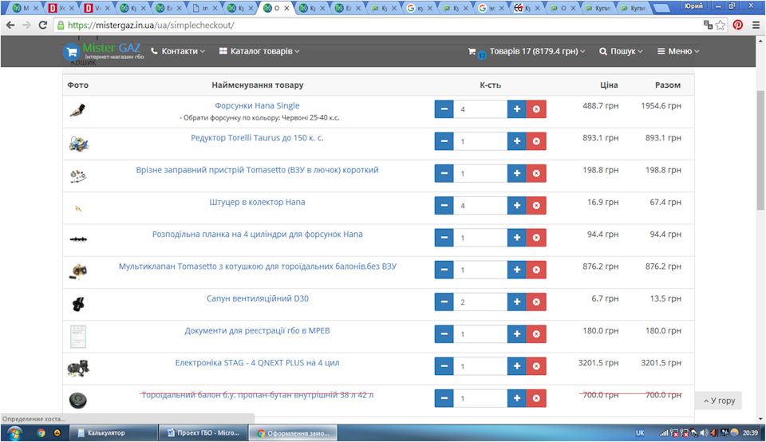Increase quantity of Розподільна планка item
Screen dimensions: 766x442
click(516, 238)
